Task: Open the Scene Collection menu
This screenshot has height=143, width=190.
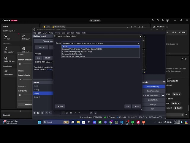Action: point(68,33)
